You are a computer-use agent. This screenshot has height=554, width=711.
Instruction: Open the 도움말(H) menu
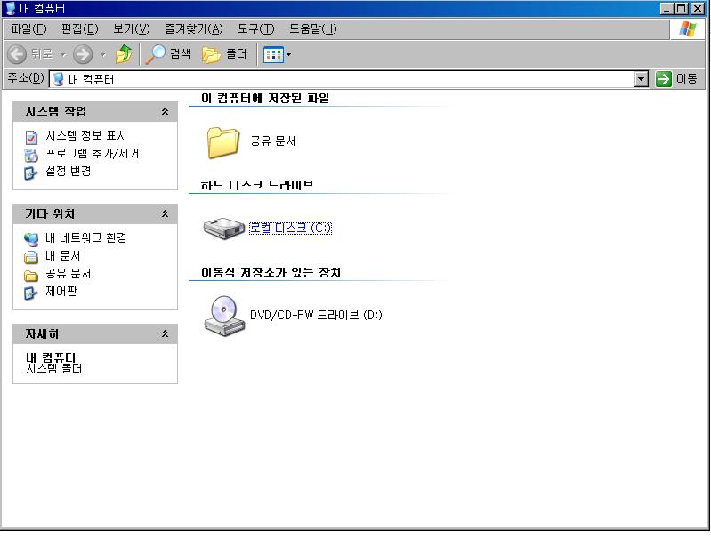(313, 29)
